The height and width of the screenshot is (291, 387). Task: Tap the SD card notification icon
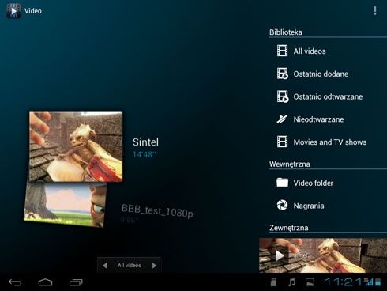pos(273,282)
